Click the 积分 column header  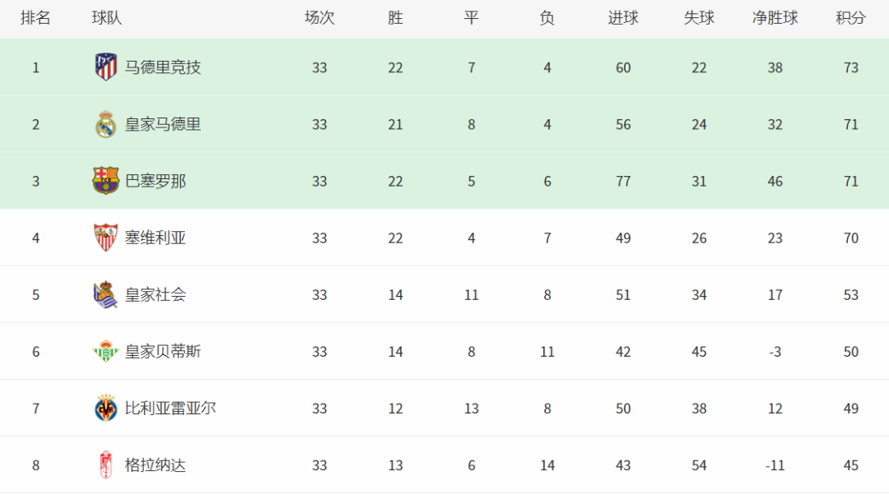(850, 18)
